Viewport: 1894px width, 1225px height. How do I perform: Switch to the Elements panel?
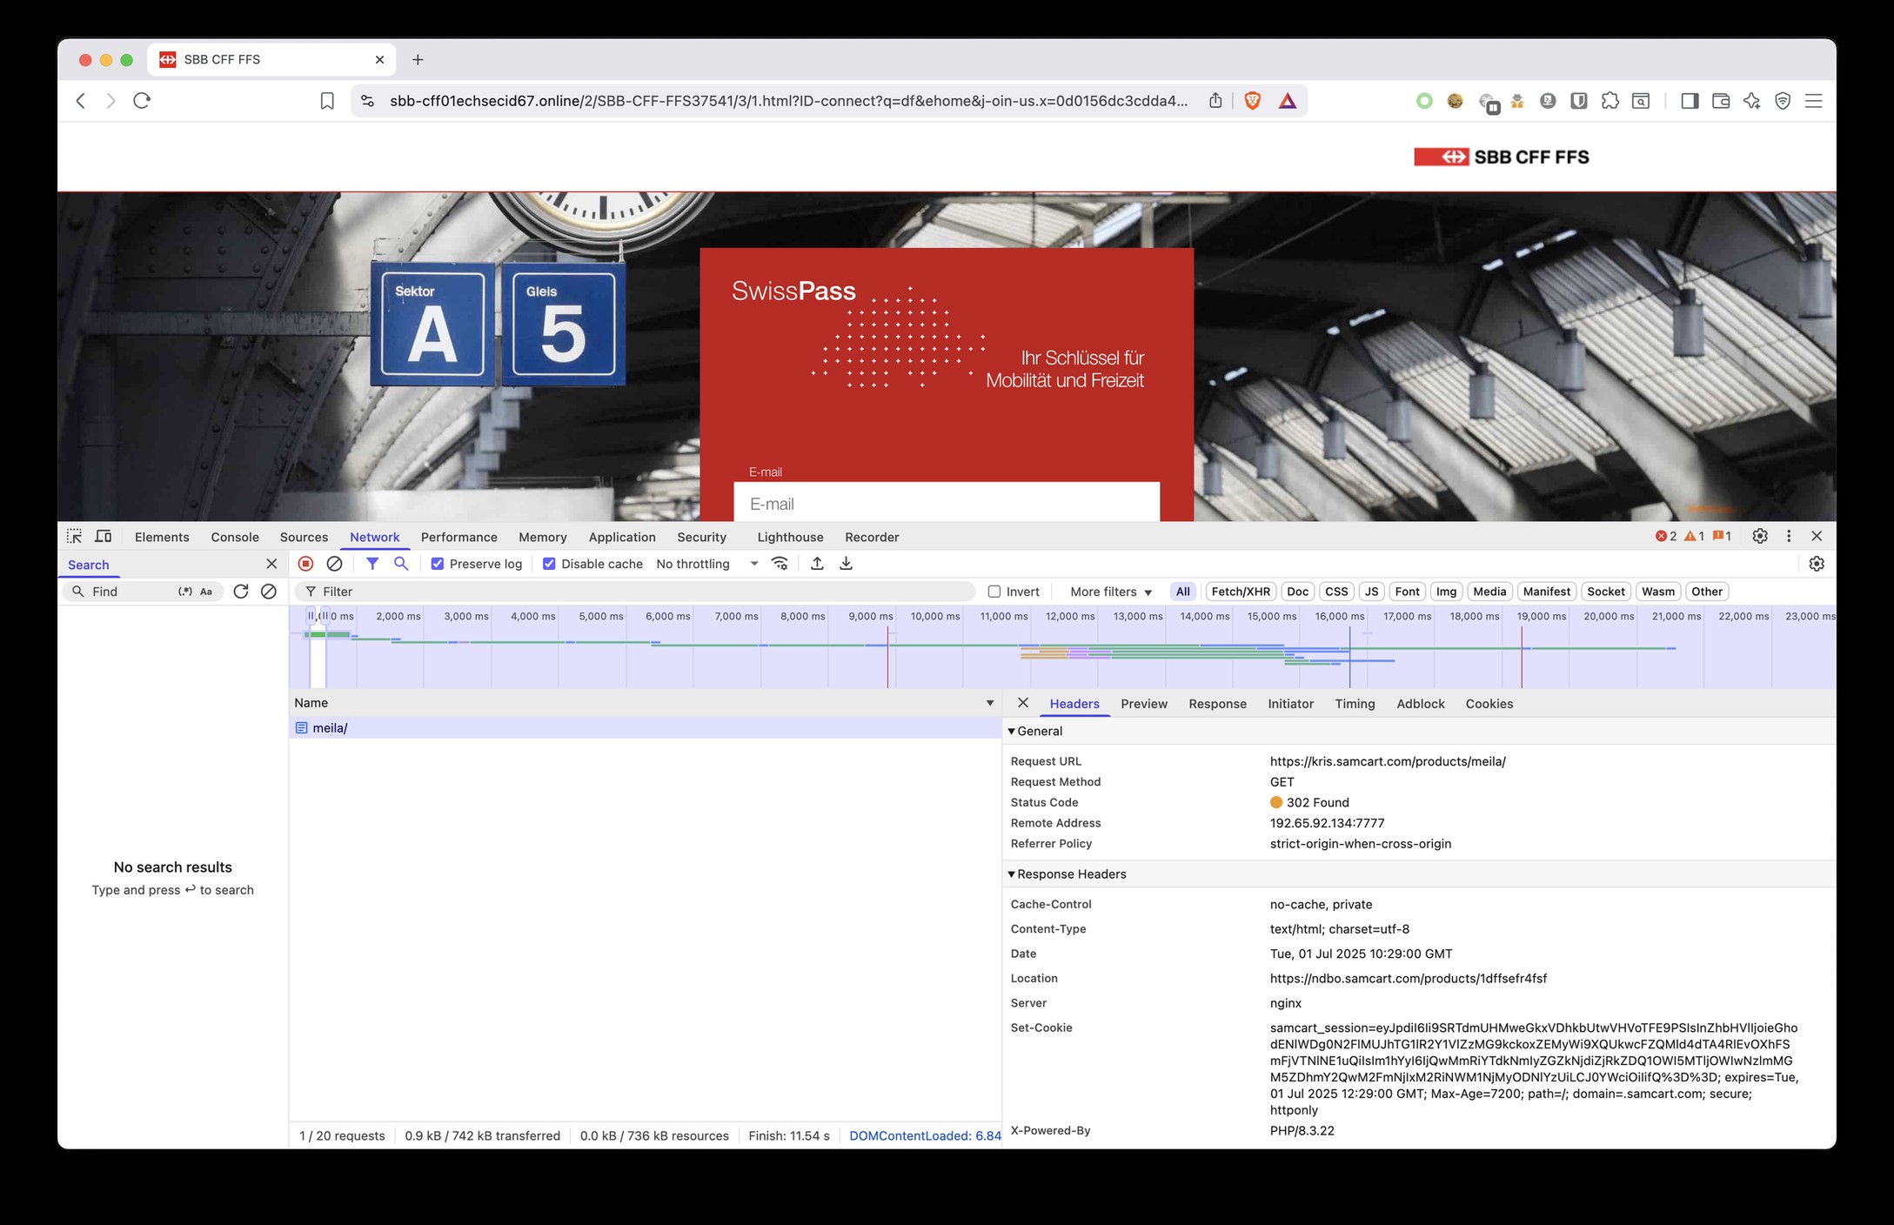pyautogui.click(x=162, y=537)
